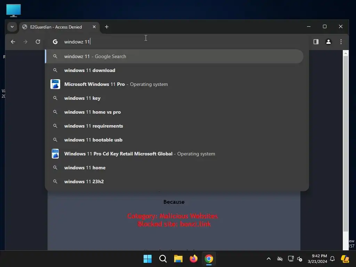The height and width of the screenshot is (267, 356).
Task: Open the notifications bell
Action: [332, 259]
